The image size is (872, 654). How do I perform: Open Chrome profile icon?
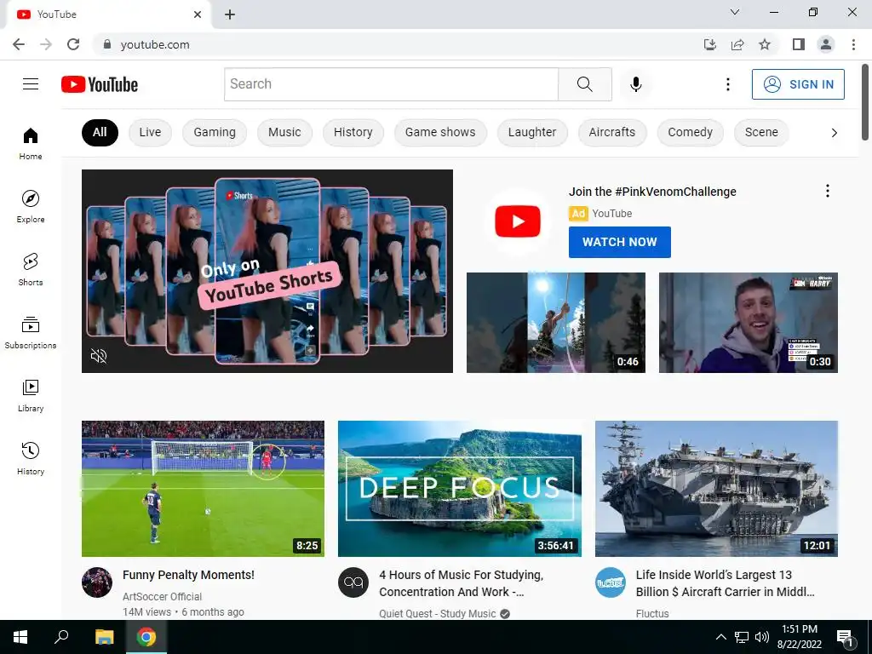point(826,44)
